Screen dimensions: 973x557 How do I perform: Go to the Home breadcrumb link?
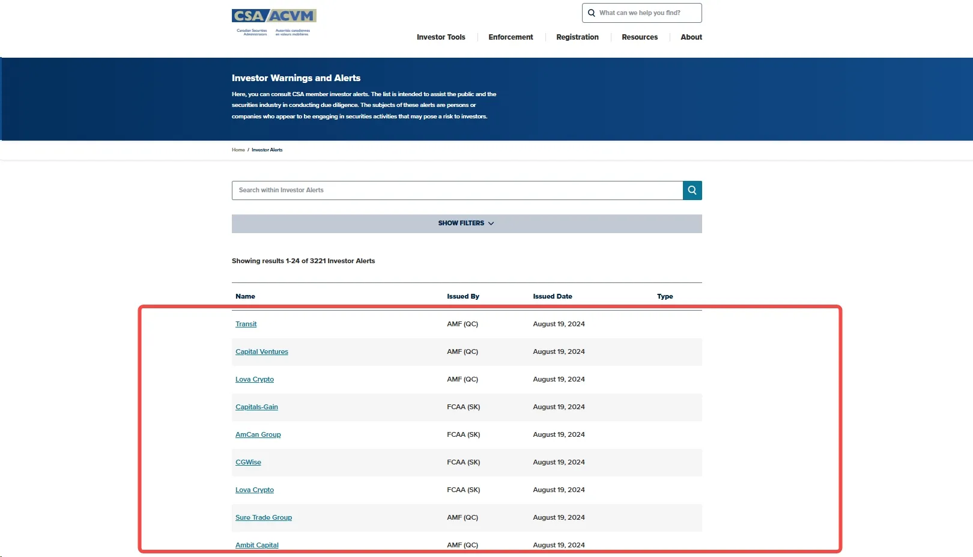[x=238, y=150]
